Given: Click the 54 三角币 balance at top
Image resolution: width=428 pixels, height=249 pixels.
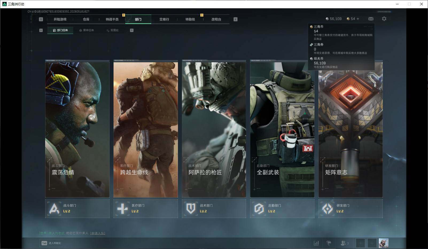Looking at the screenshot, I should point(353,19).
